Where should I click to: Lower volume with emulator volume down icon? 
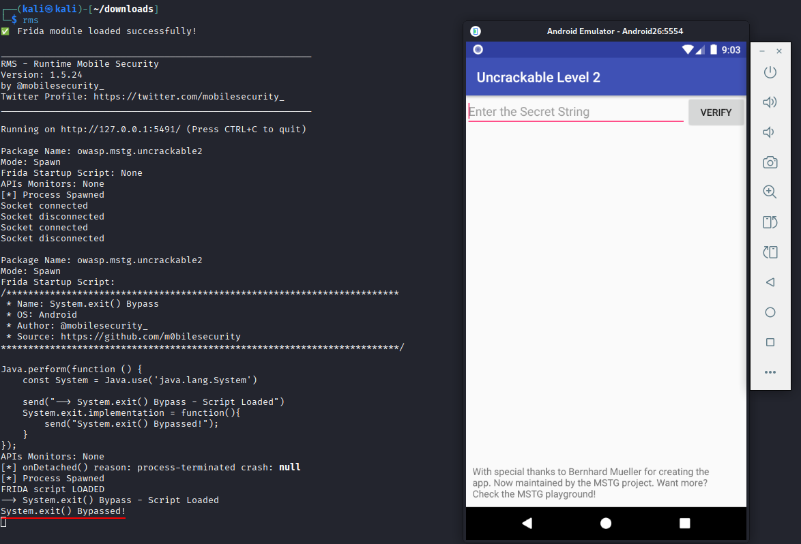click(x=770, y=132)
